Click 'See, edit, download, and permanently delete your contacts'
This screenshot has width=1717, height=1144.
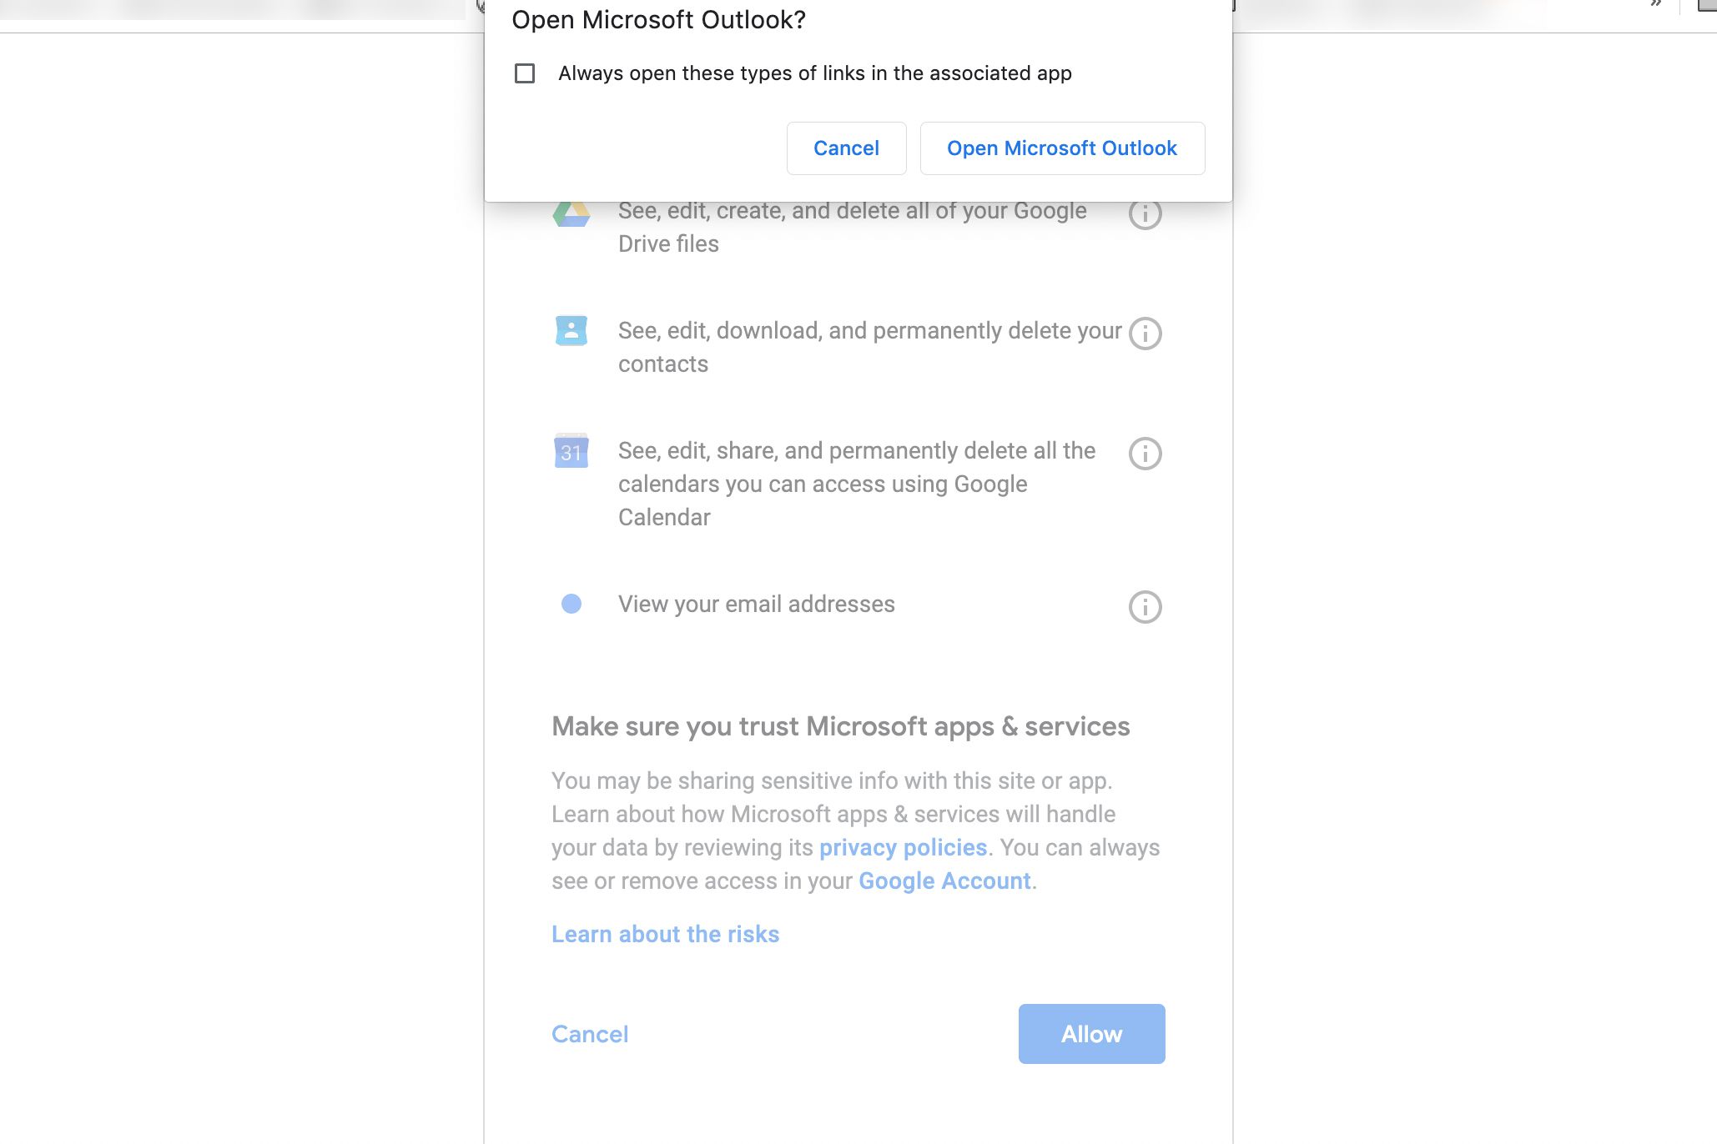pyautogui.click(x=869, y=347)
